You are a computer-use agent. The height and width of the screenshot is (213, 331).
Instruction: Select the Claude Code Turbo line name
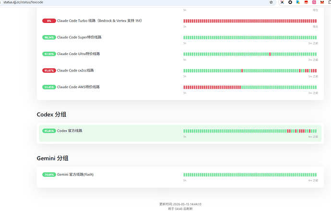(99, 21)
